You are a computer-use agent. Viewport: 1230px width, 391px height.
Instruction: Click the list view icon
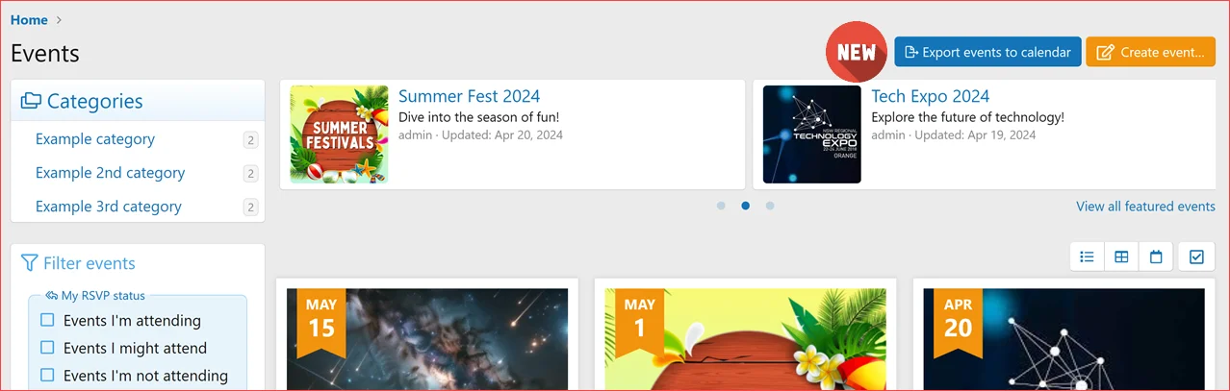pos(1088,257)
